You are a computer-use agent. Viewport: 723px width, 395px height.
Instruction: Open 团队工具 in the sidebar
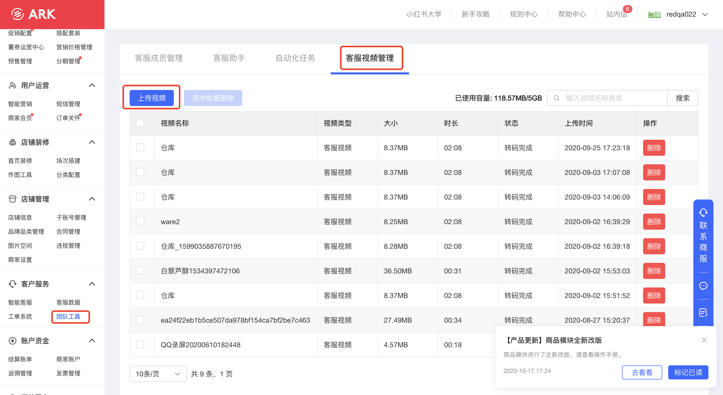[68, 316]
